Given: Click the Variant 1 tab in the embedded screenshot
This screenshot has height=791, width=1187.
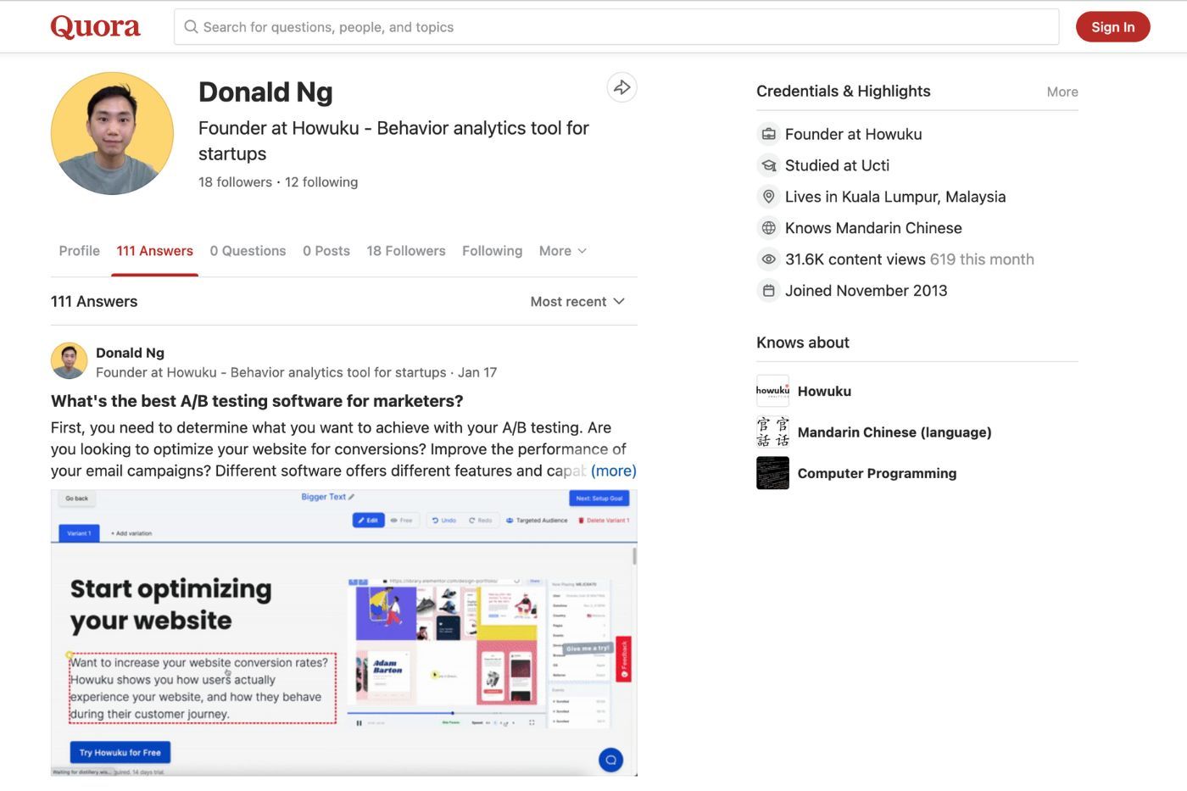Looking at the screenshot, I should pos(79,532).
